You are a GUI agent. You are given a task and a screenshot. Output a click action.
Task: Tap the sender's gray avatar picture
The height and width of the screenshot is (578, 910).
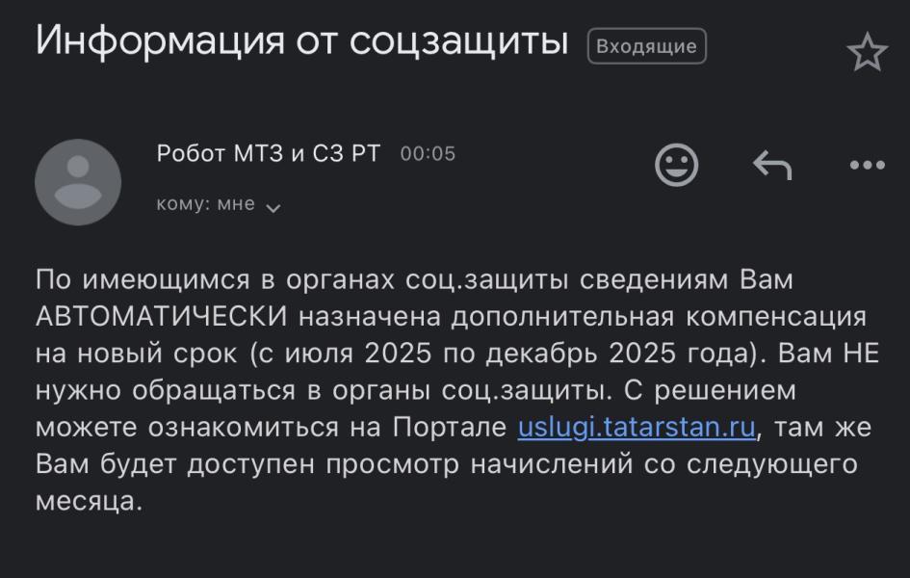pyautogui.click(x=78, y=182)
